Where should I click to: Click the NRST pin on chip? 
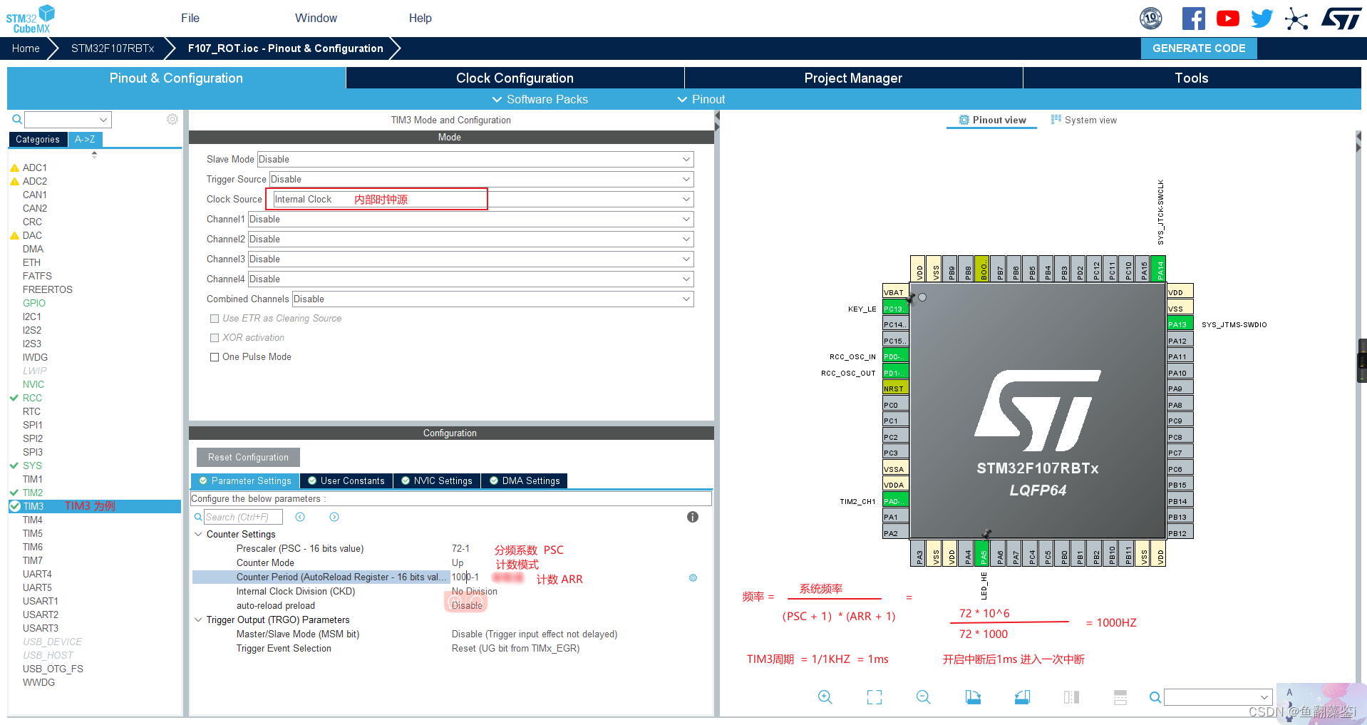tap(896, 389)
